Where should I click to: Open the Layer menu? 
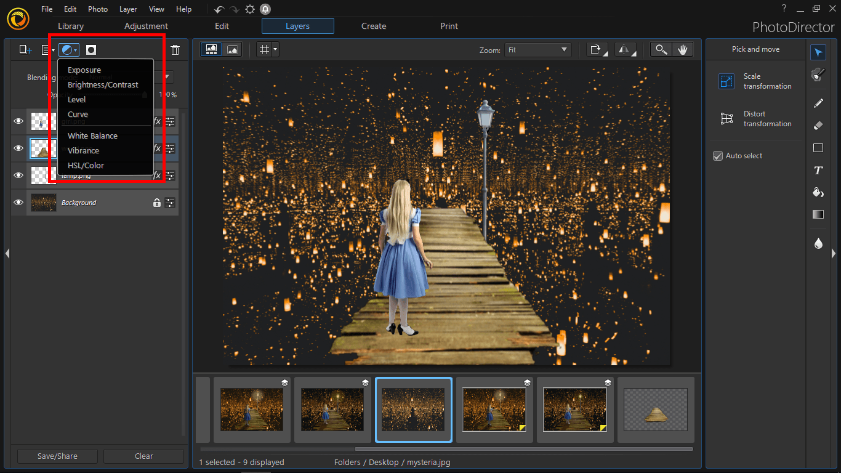click(x=128, y=9)
